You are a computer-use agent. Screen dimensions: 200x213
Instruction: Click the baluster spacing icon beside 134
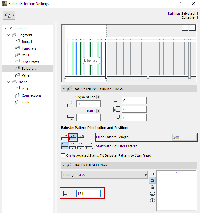pyautogui.click(x=65, y=194)
